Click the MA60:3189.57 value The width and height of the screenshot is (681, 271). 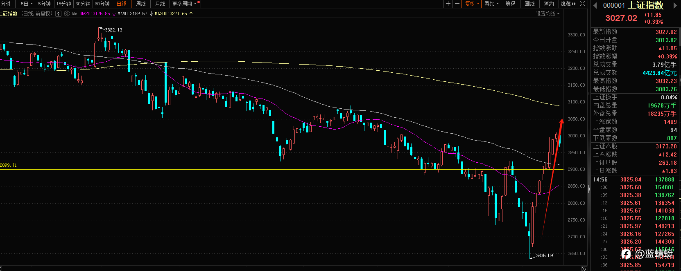tap(132, 13)
